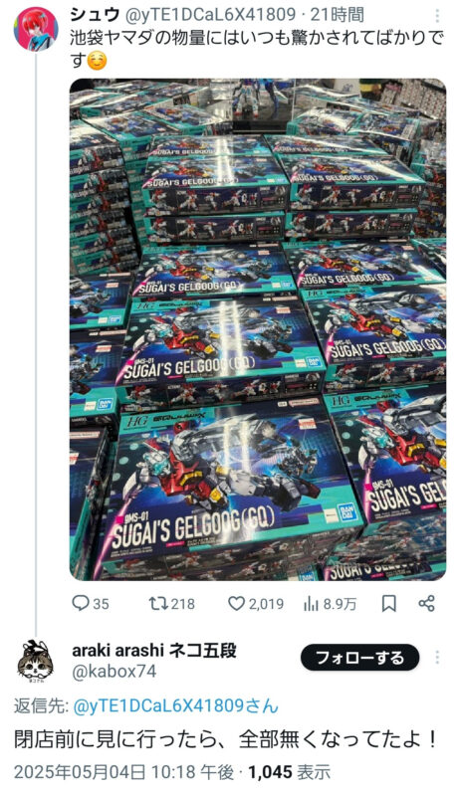The width and height of the screenshot is (460, 796).
Task: Open the 21時間 timestamp
Action: point(338,15)
